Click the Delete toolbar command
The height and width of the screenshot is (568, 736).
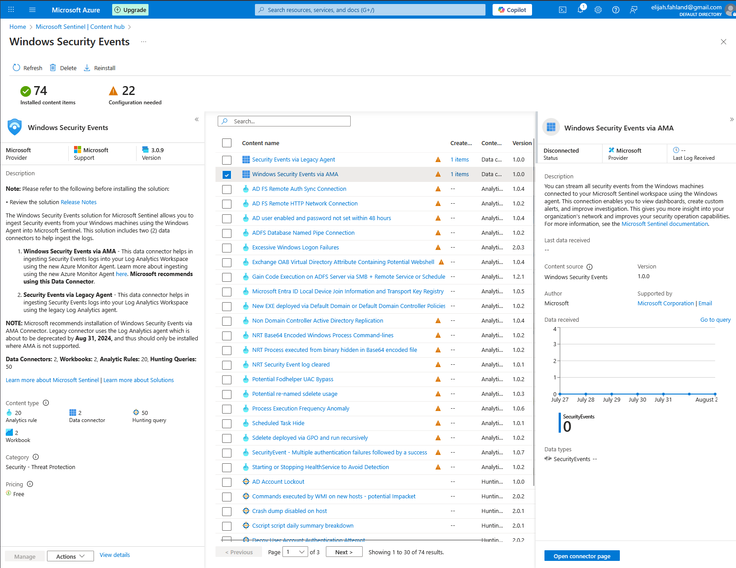coord(63,68)
